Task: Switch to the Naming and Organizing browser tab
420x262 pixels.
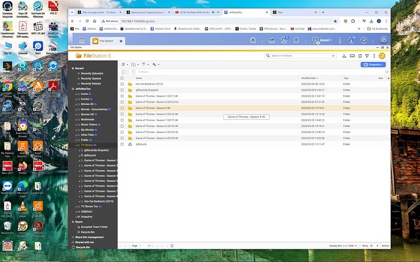Action: (148, 12)
